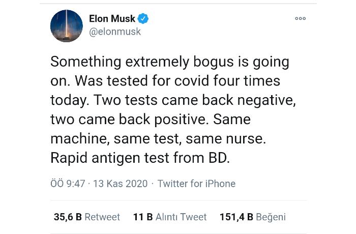
Task: Click 'Rapid antigen test from BD' line
Action: click(140, 158)
